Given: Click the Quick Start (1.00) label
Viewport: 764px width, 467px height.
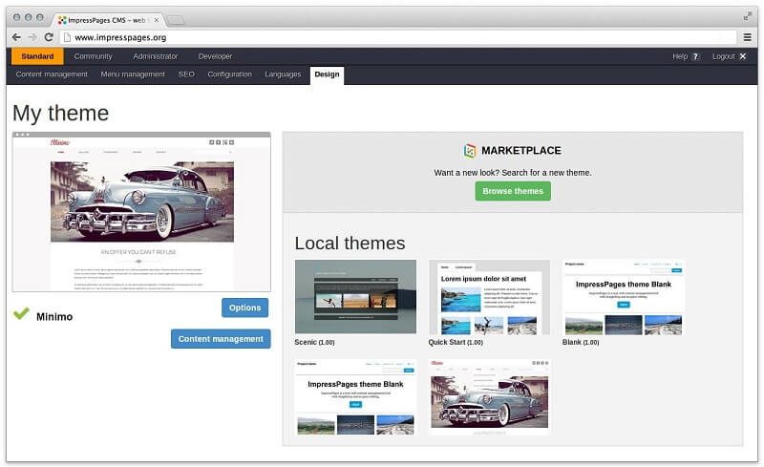Looking at the screenshot, I should coord(456,342).
